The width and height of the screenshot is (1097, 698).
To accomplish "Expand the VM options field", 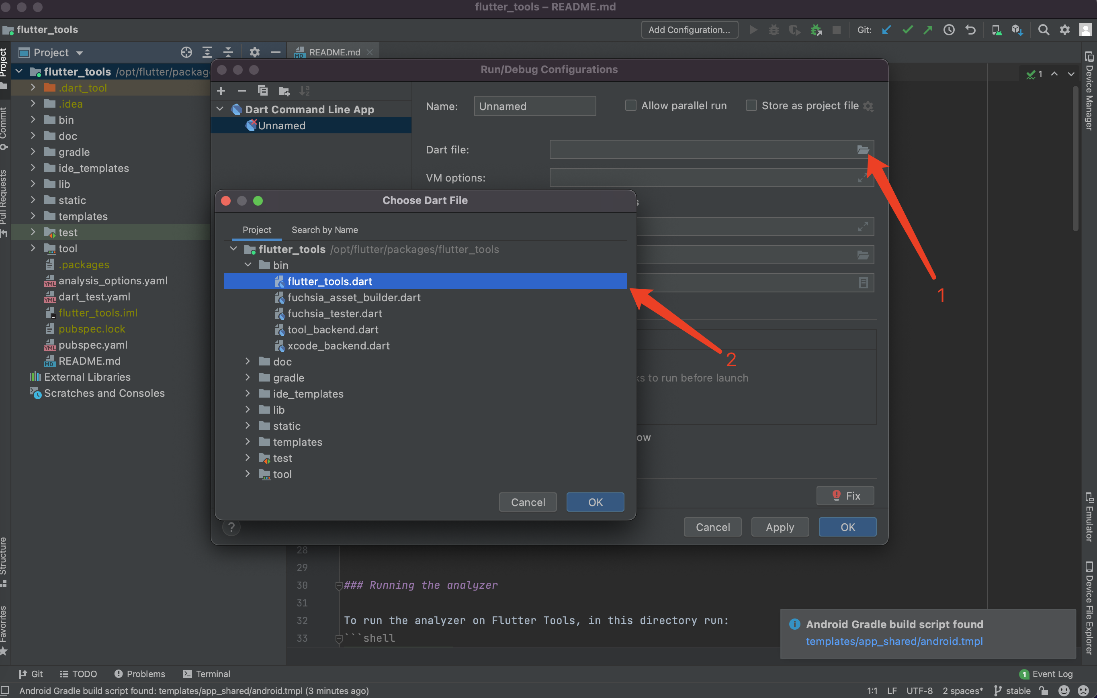I will [x=862, y=178].
